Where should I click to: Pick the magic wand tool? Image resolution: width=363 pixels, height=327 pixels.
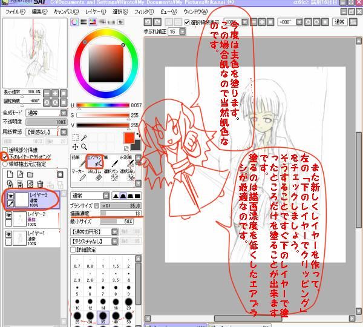point(84,138)
